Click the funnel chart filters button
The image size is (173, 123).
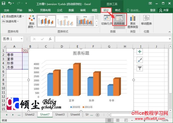pyautogui.click(x=139, y=68)
